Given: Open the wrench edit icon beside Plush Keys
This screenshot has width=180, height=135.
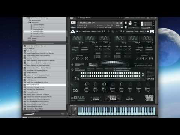Looking at the screenshot, I should pos(73,22).
